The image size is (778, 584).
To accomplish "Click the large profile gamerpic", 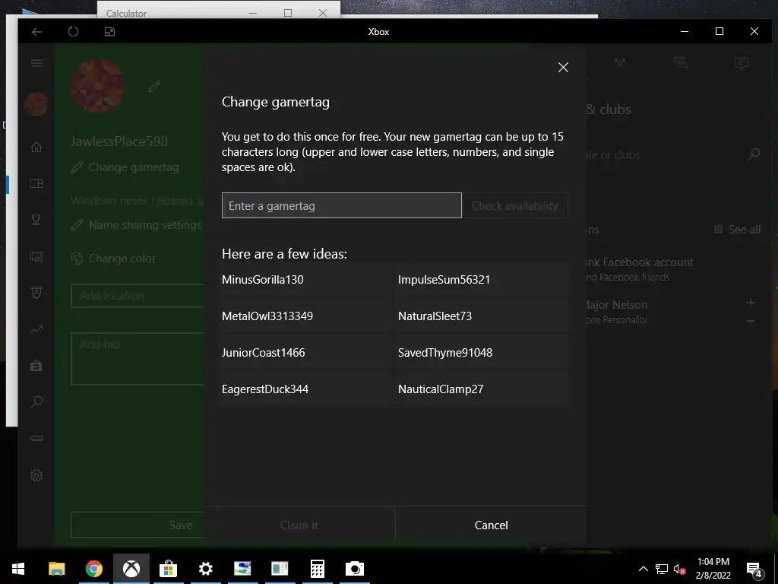I will click(x=98, y=86).
